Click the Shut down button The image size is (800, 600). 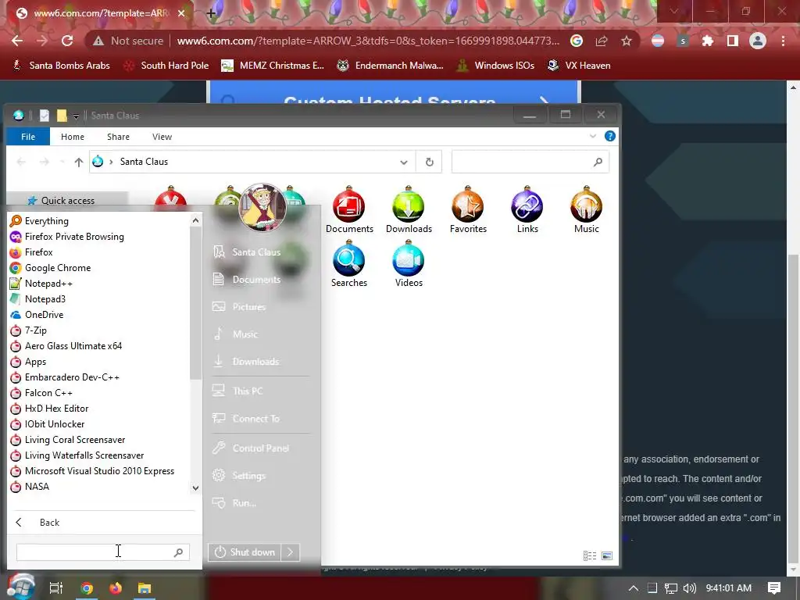click(245, 552)
